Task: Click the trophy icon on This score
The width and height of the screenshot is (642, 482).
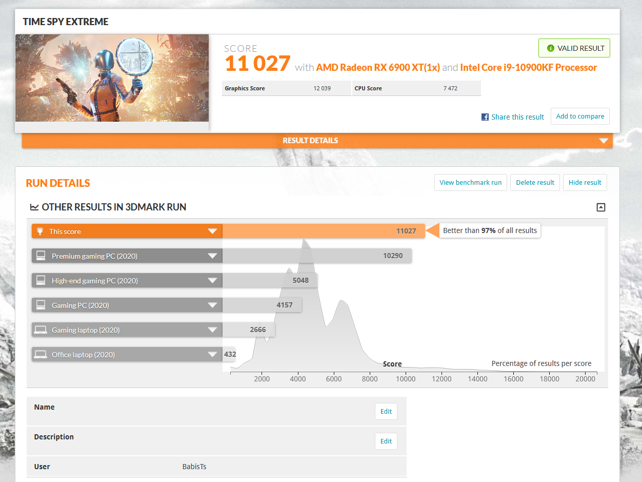Action: 41,231
